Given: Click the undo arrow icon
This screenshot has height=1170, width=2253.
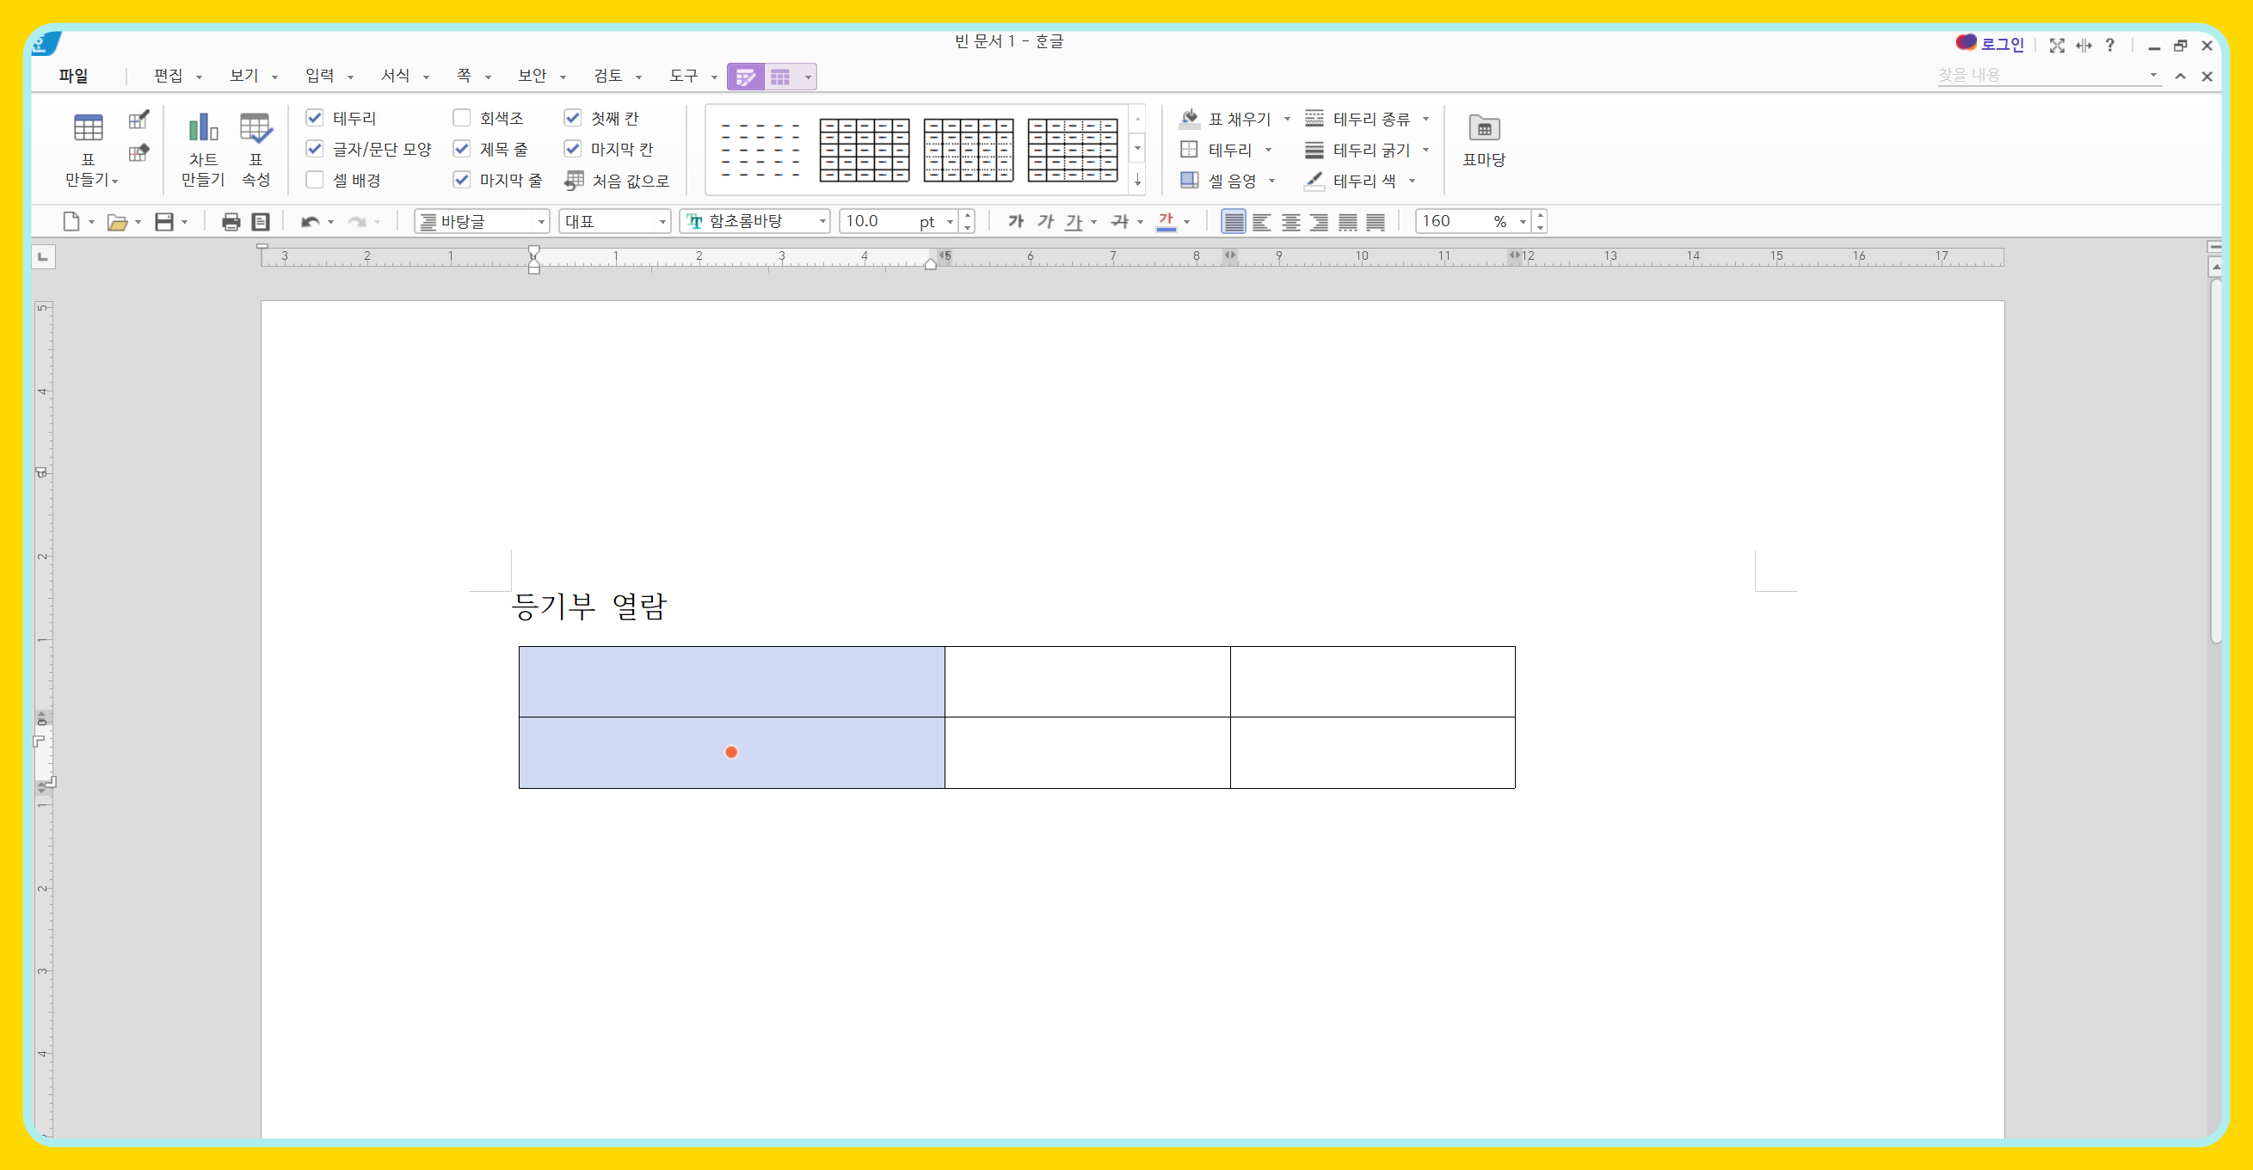Looking at the screenshot, I should [309, 222].
